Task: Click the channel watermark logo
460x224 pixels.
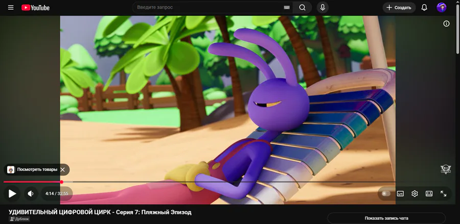Action: [x=446, y=169]
